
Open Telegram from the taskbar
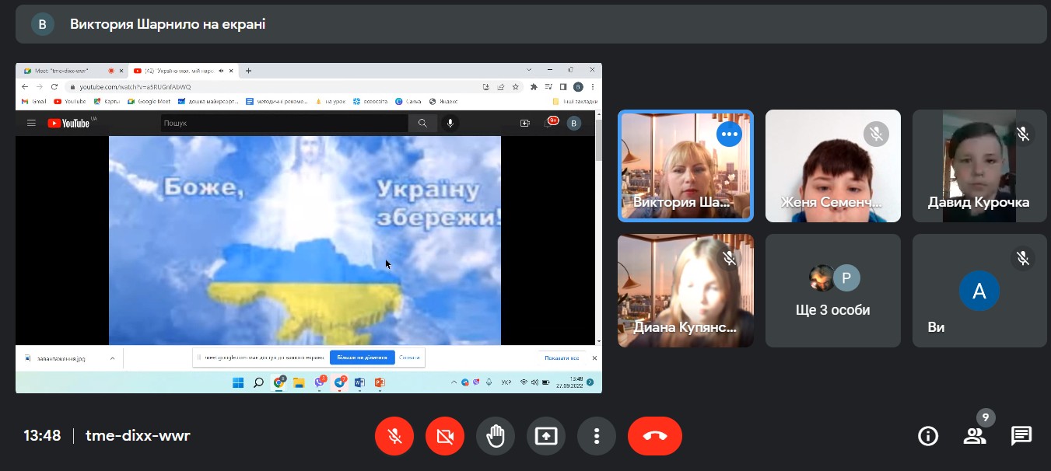tap(340, 382)
